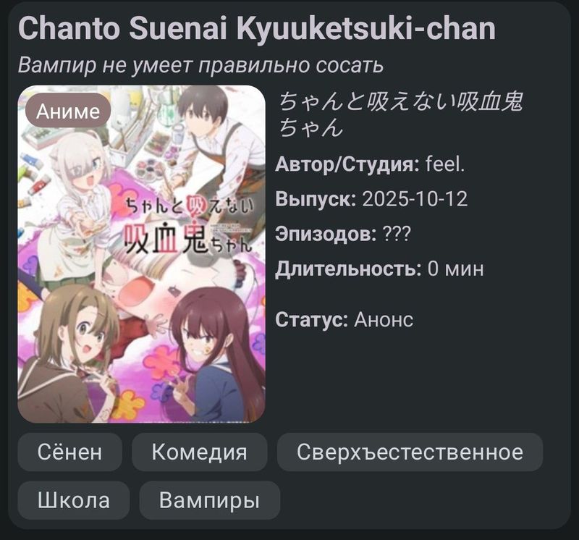Open the anime poster thumbnail
Viewport: 579px width, 540px height.
[141, 254]
